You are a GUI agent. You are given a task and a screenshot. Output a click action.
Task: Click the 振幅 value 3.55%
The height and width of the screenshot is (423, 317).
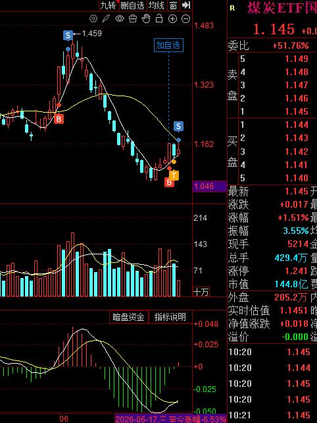296,231
